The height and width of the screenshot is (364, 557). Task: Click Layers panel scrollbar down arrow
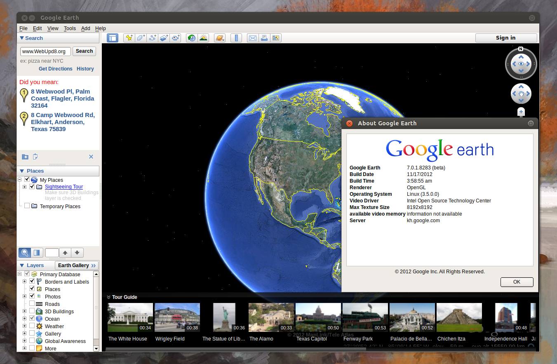tap(96, 348)
